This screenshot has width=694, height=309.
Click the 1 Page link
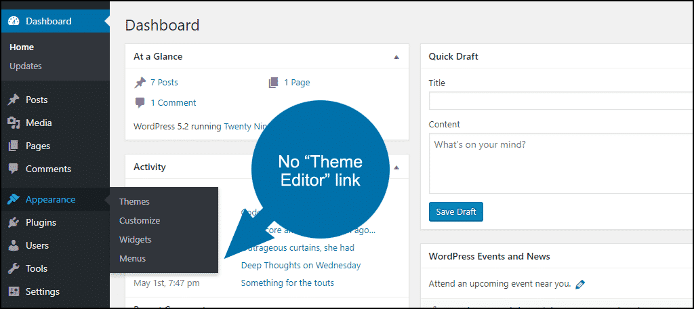tap(297, 83)
